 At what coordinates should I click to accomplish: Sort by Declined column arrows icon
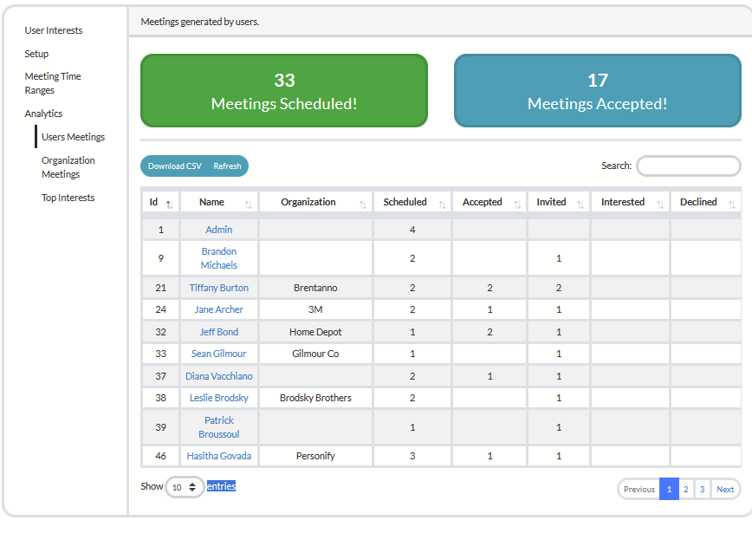coord(732,205)
